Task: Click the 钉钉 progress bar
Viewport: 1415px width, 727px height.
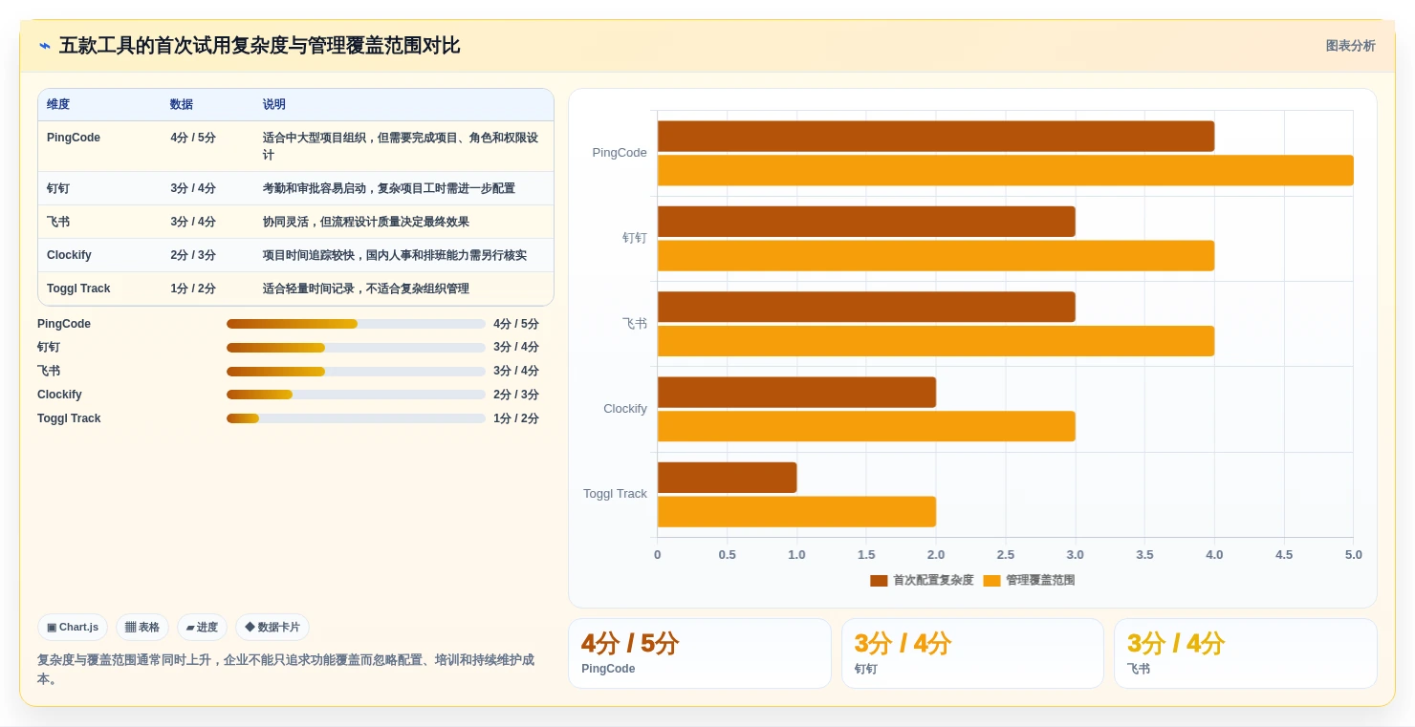Action: coord(356,348)
